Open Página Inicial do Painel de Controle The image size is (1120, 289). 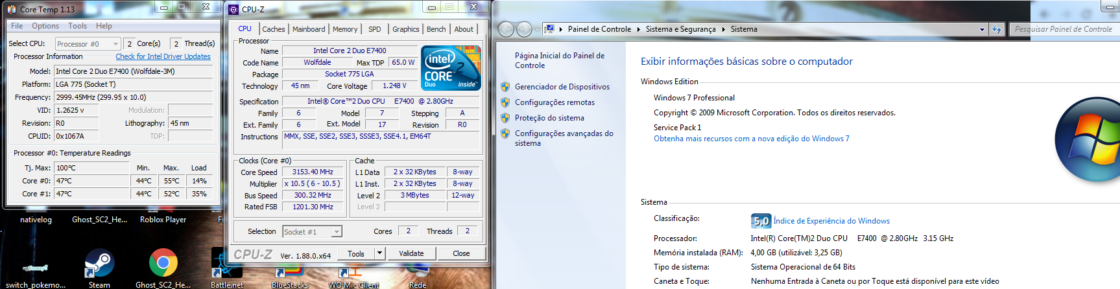click(560, 60)
